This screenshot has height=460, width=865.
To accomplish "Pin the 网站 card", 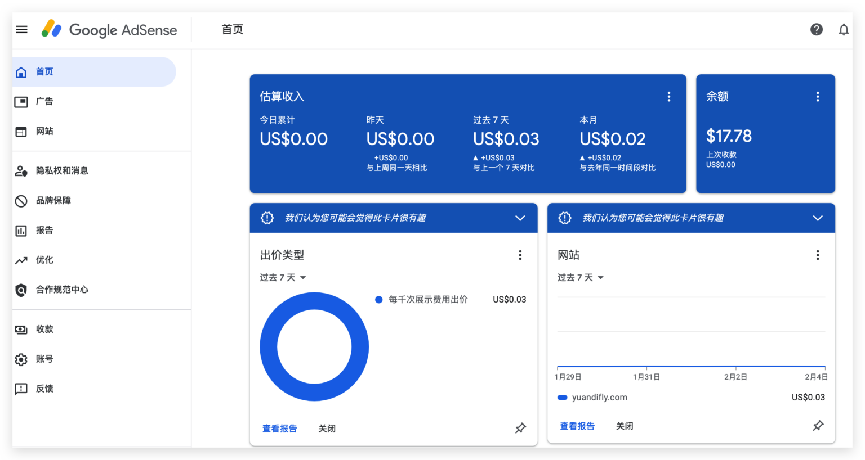I will click(x=818, y=426).
